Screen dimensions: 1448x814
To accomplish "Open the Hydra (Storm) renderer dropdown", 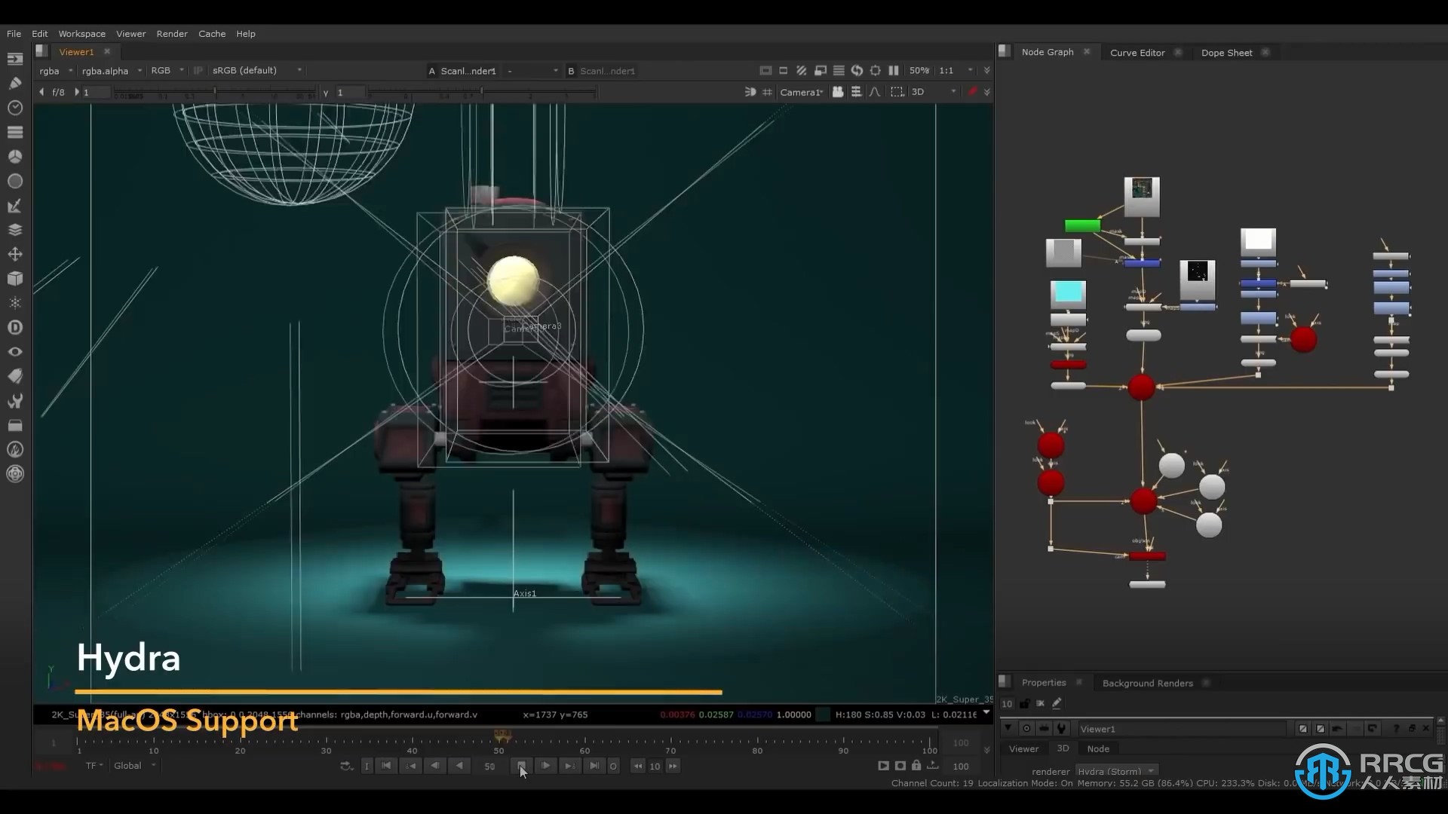I will coord(1117,771).
